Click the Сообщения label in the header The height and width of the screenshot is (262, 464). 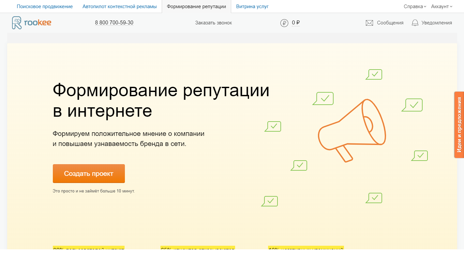click(x=390, y=22)
